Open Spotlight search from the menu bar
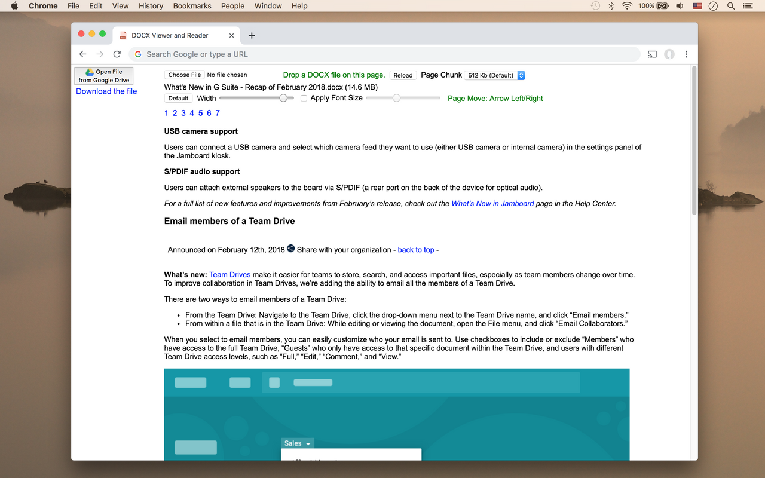The width and height of the screenshot is (765, 478). coord(730,6)
